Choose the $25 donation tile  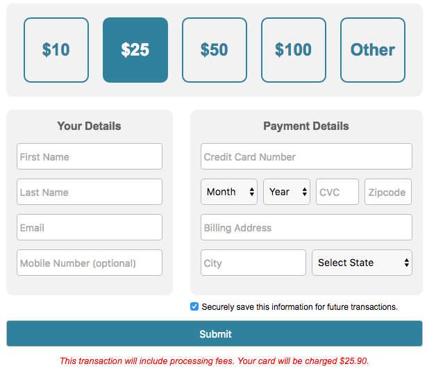pyautogui.click(x=135, y=50)
